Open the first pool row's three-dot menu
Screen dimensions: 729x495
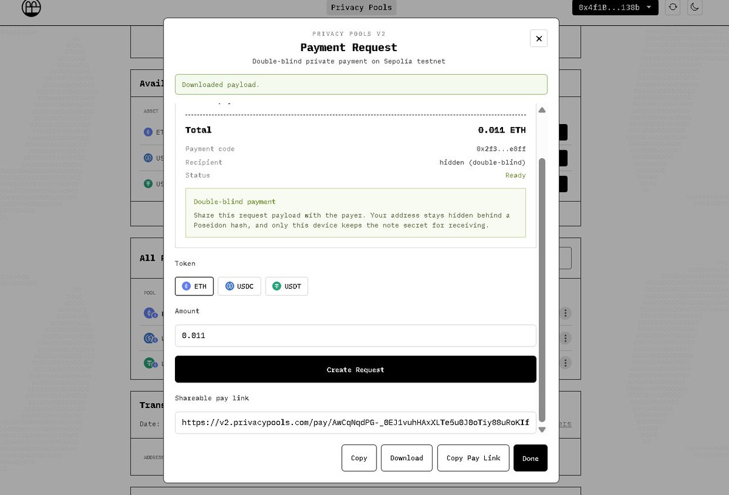point(566,313)
